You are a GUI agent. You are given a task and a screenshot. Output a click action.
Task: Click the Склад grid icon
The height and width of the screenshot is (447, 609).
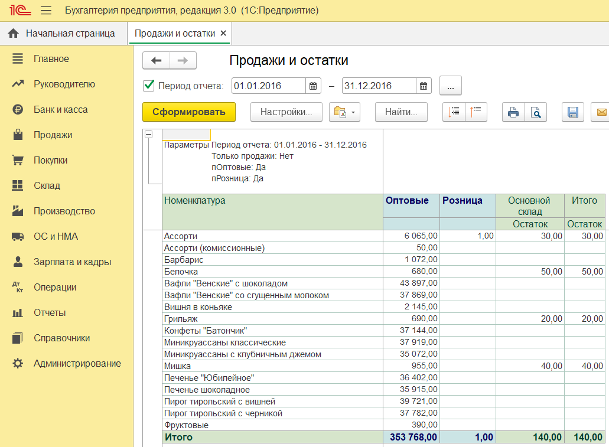pyautogui.click(x=18, y=185)
